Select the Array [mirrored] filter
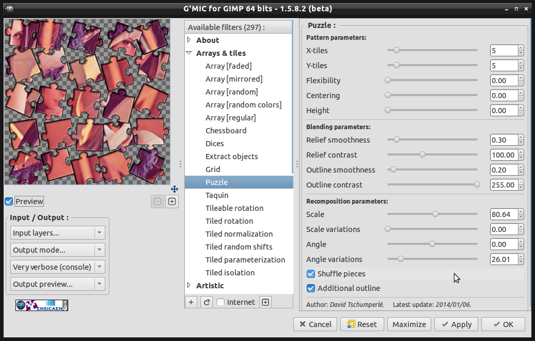 [234, 79]
